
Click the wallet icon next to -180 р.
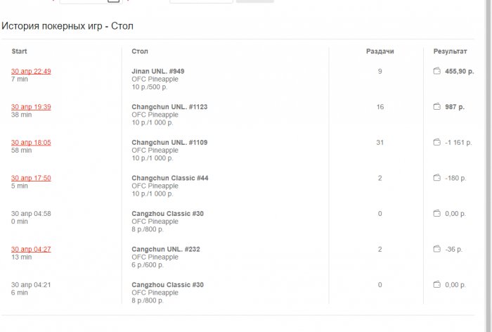[436, 178]
